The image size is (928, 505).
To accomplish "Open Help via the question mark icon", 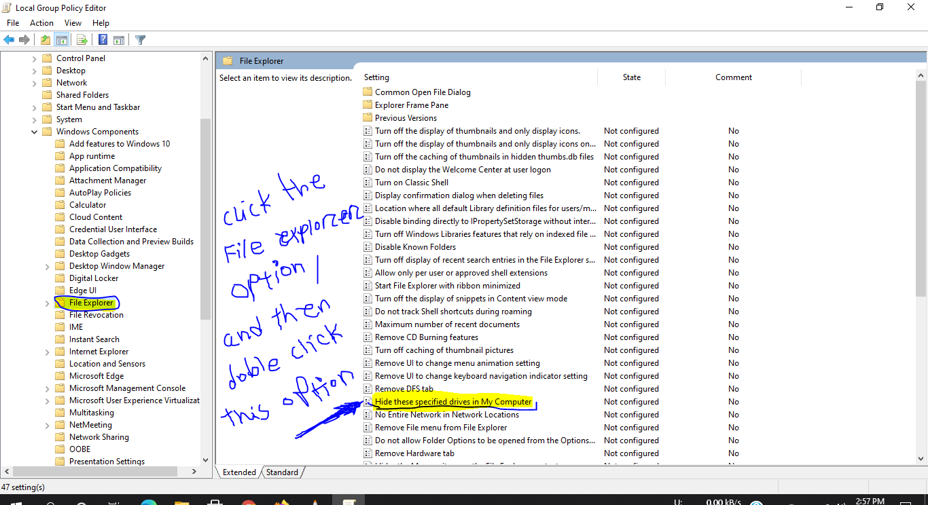I will (x=103, y=40).
